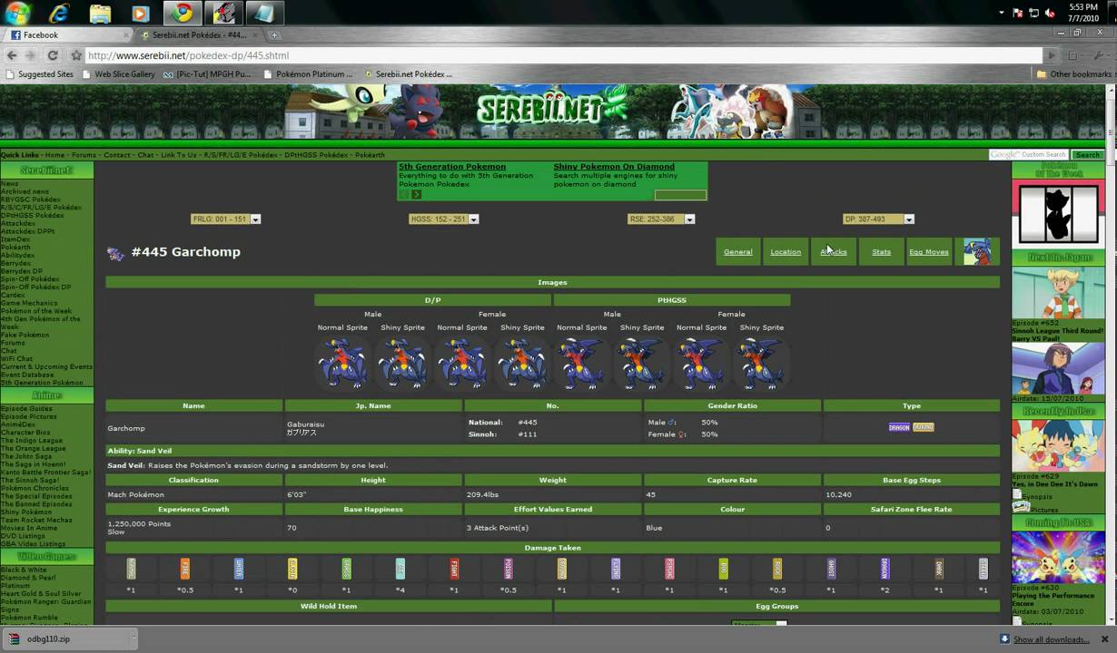Open Other bookmarks folder
The height and width of the screenshot is (653, 1117).
[x=1074, y=74]
